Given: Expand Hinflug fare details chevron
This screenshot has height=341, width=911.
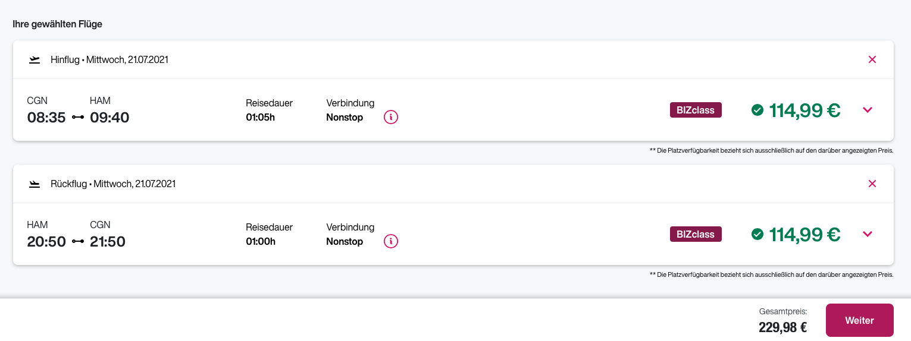Looking at the screenshot, I should (868, 110).
